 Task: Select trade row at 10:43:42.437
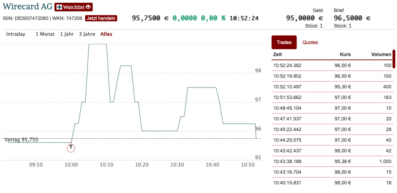tap(332, 151)
